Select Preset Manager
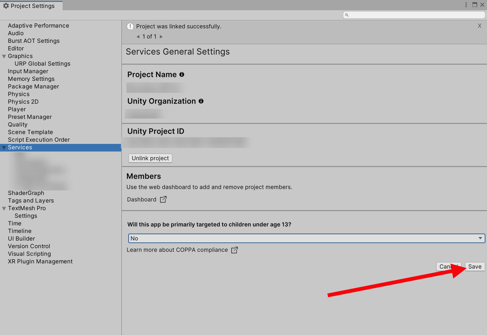The height and width of the screenshot is (335, 487). coord(30,117)
